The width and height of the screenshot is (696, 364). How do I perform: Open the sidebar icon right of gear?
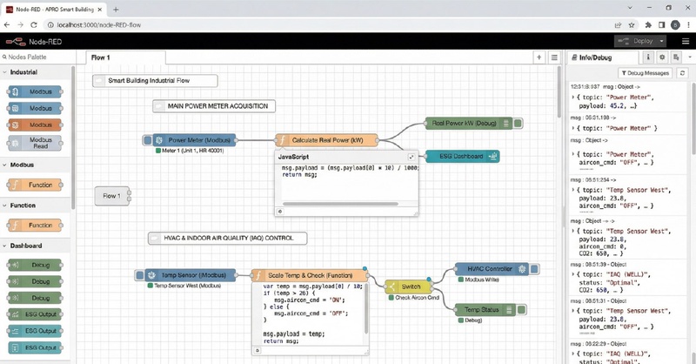click(676, 57)
